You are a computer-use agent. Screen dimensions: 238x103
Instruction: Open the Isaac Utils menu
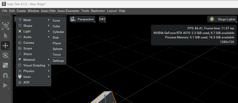(48, 11)
